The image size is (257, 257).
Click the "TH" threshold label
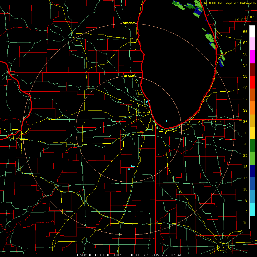pos(245,223)
